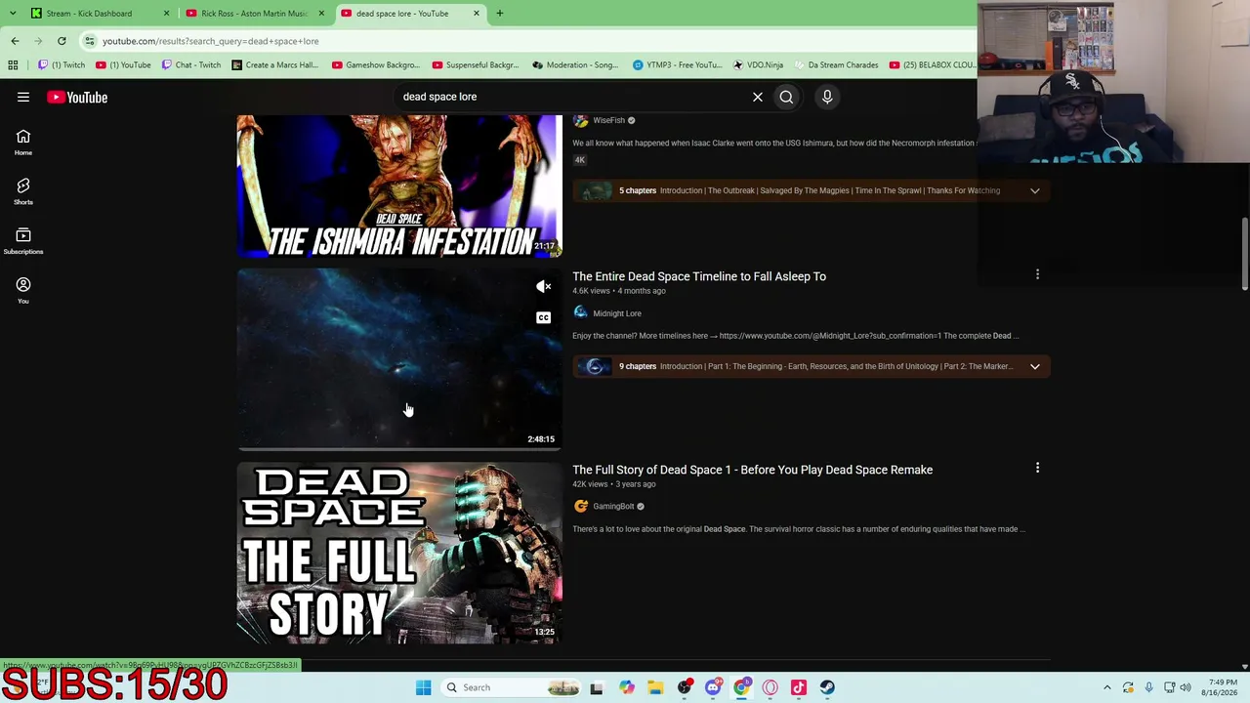This screenshot has height=703, width=1250.
Task: Show hidden system tray icons
Action: click(x=1106, y=687)
